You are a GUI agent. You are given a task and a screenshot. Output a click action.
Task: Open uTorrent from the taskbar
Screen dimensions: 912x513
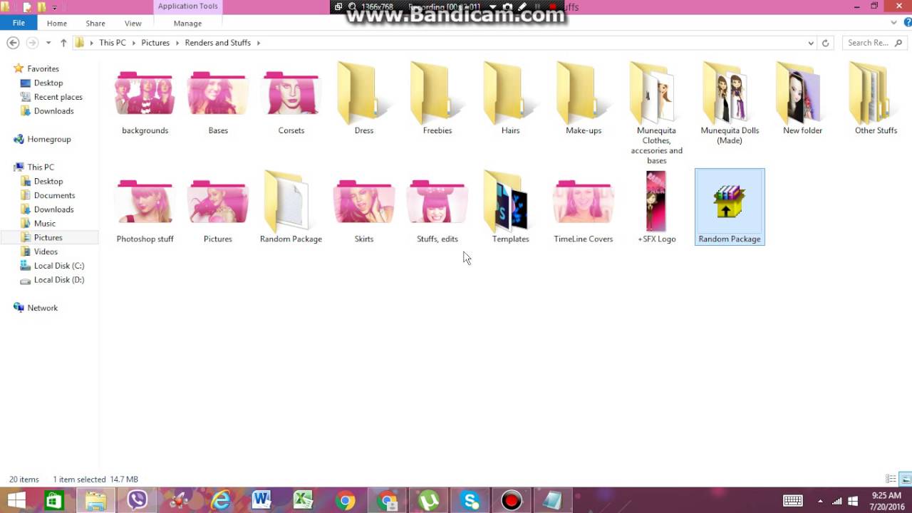pyautogui.click(x=428, y=501)
